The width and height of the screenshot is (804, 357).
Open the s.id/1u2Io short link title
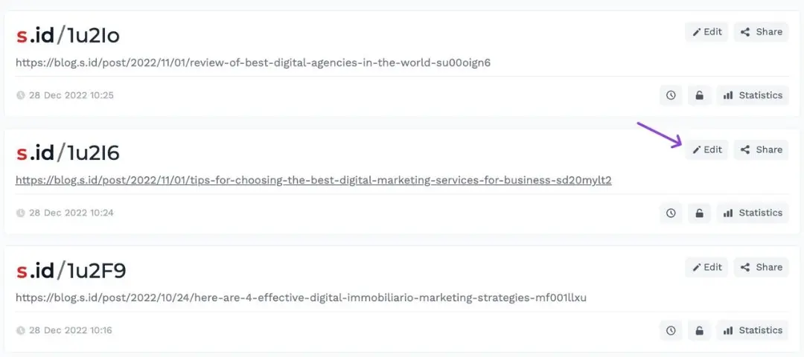tap(68, 35)
